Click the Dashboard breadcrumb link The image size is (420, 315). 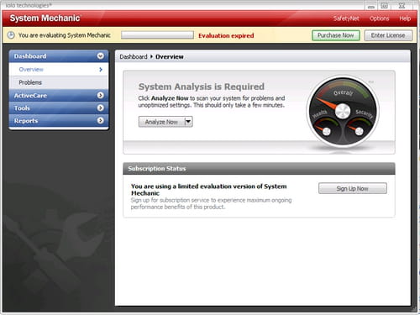(x=134, y=57)
